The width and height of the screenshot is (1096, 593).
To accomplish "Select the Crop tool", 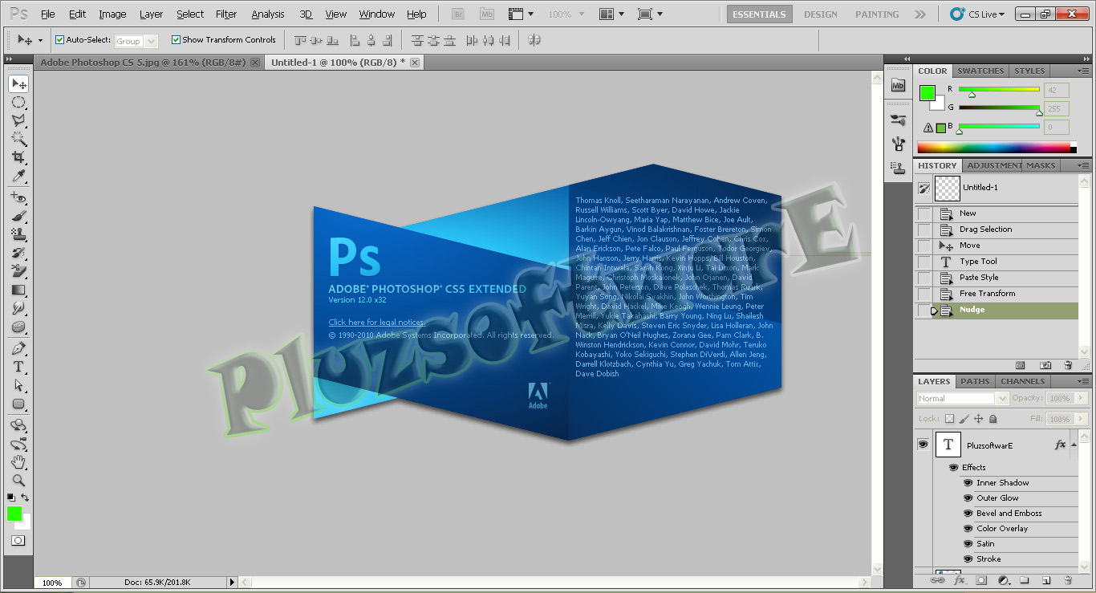I will coord(18,157).
